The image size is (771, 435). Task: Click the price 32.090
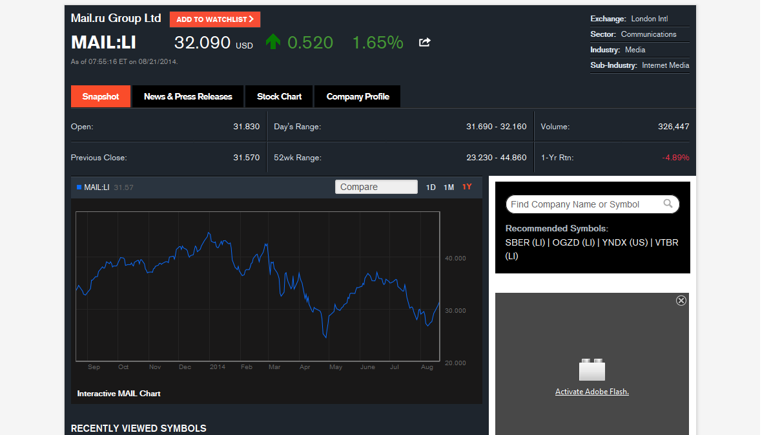point(202,42)
